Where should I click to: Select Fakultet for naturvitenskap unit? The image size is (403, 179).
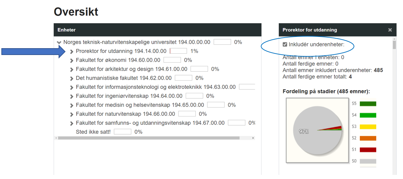click(x=125, y=114)
